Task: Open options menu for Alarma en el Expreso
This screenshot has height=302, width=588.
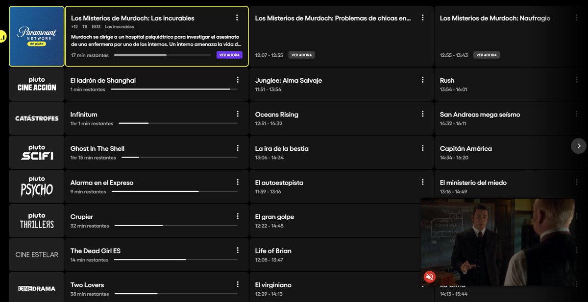Action: [237, 182]
